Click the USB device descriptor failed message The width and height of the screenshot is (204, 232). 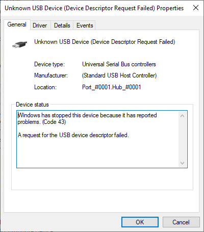73,135
